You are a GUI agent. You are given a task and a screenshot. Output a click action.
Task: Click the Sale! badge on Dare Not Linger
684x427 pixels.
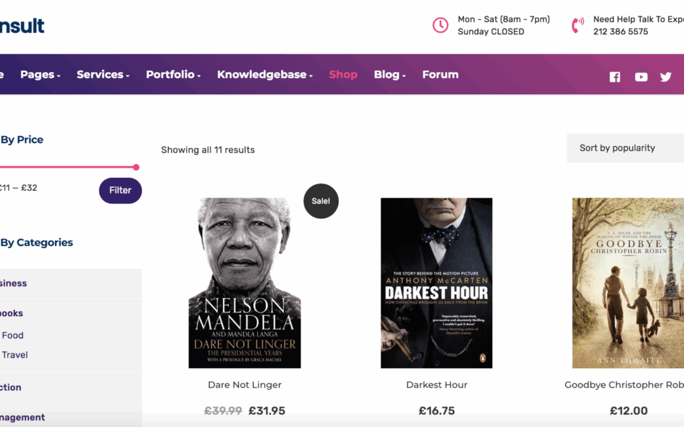(x=321, y=201)
